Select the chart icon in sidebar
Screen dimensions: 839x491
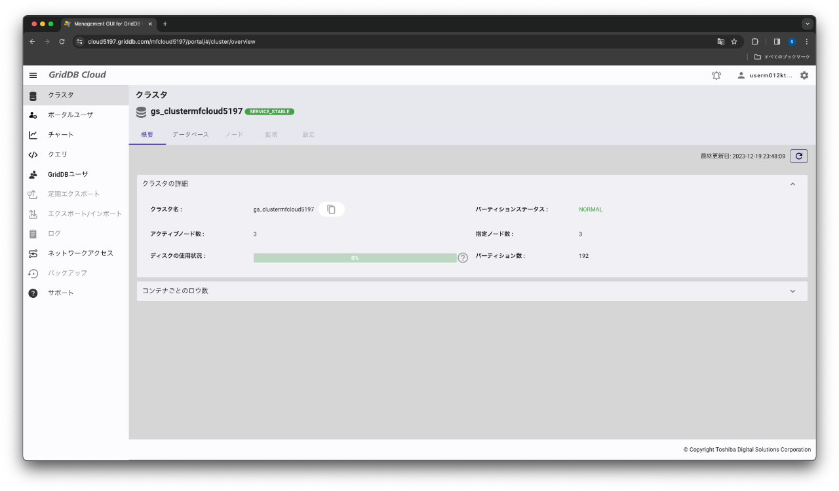[33, 135]
